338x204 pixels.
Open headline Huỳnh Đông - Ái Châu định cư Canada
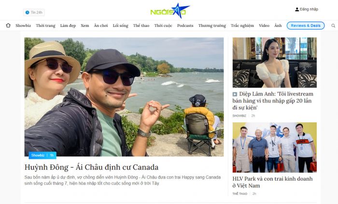91,167
